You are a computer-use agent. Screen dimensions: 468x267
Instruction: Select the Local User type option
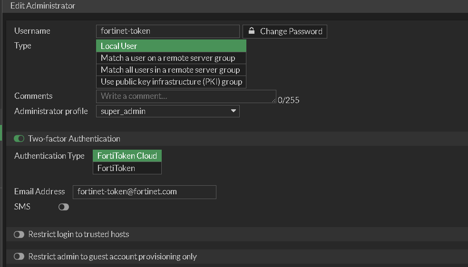171,46
